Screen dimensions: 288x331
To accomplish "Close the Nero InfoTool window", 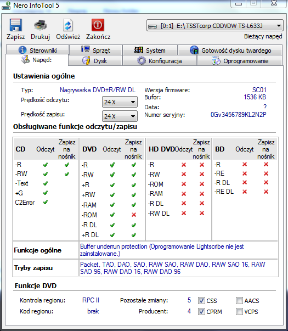I will point(274,3).
